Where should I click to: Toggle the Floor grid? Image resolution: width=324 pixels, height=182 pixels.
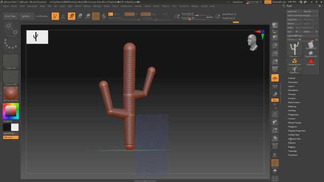coord(275,78)
